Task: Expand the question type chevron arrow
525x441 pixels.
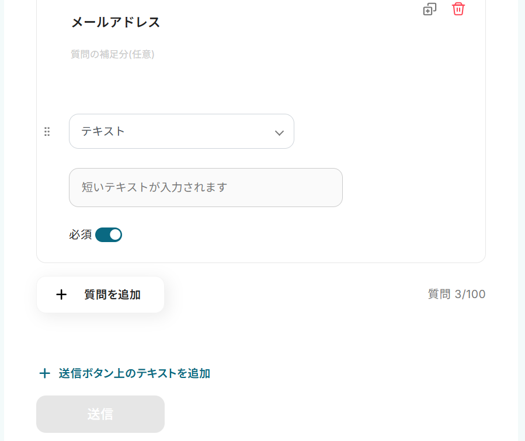Action: coord(279,132)
